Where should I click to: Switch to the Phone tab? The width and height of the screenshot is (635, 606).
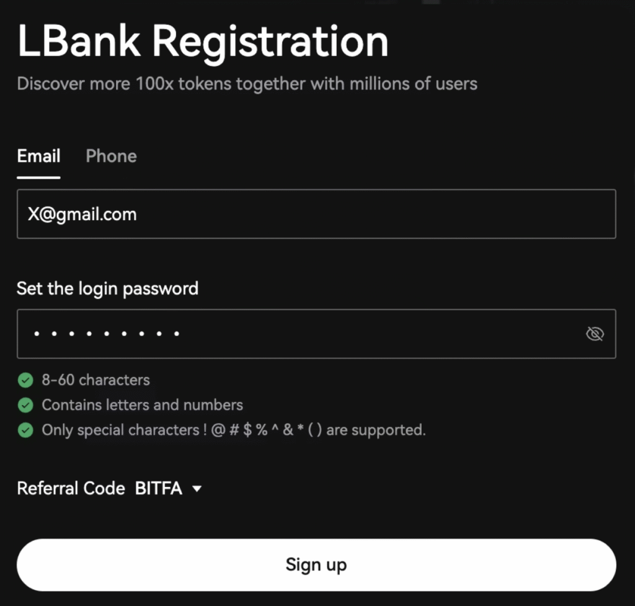pos(111,156)
